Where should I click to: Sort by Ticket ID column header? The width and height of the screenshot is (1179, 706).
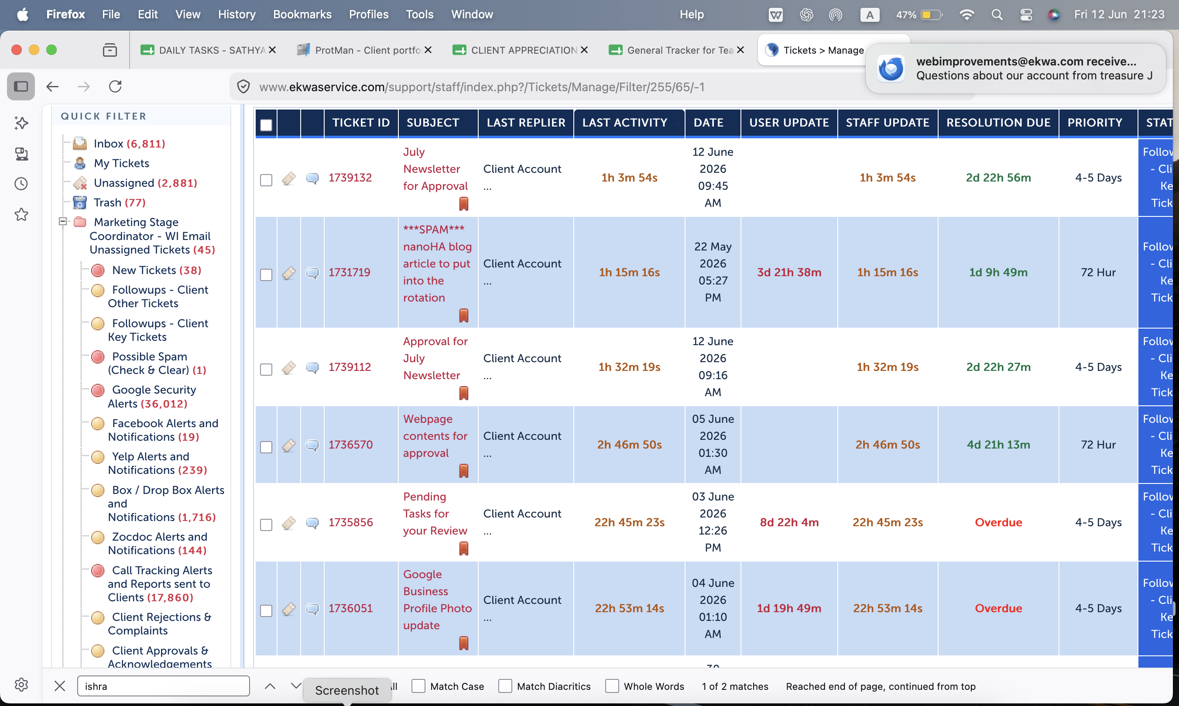[361, 123]
